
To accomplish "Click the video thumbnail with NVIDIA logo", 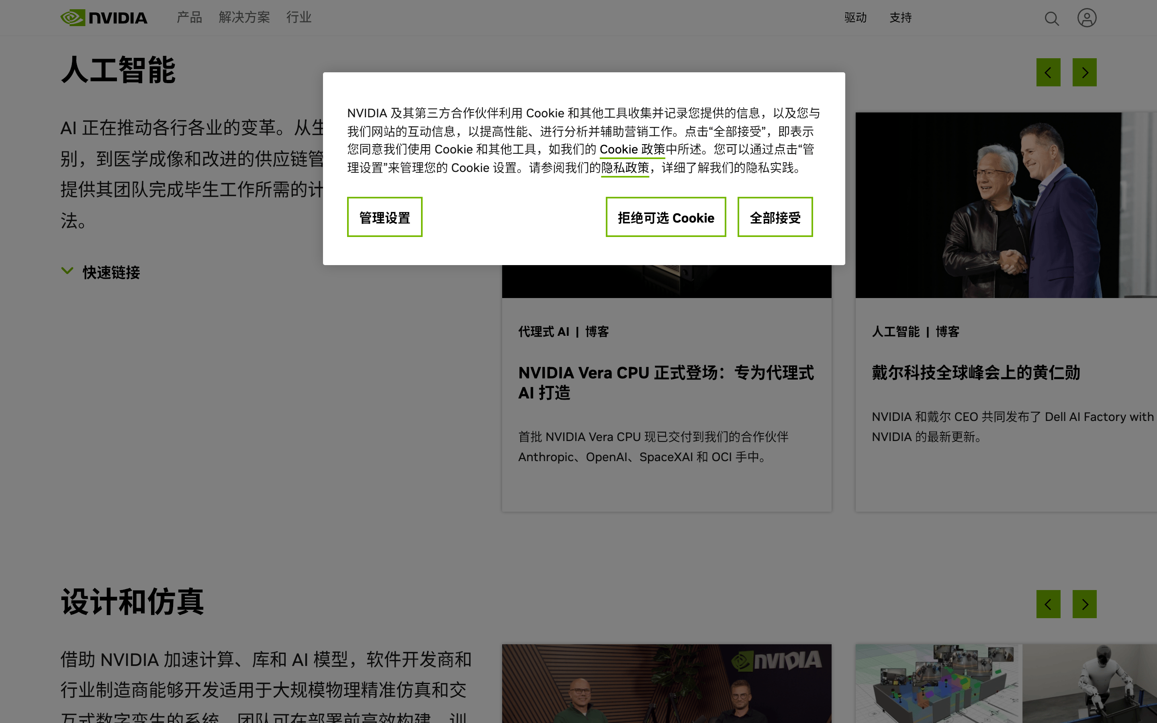I will (666, 683).
